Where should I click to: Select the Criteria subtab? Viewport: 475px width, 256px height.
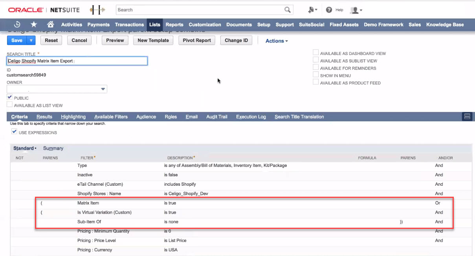pos(19,117)
